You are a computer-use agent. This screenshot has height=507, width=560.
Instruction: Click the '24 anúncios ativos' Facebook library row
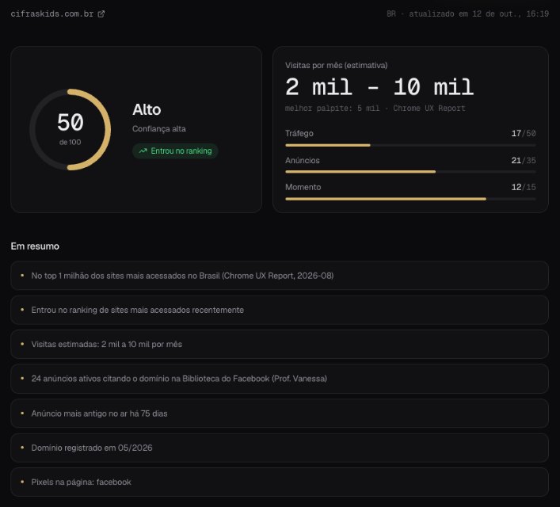pyautogui.click(x=280, y=379)
